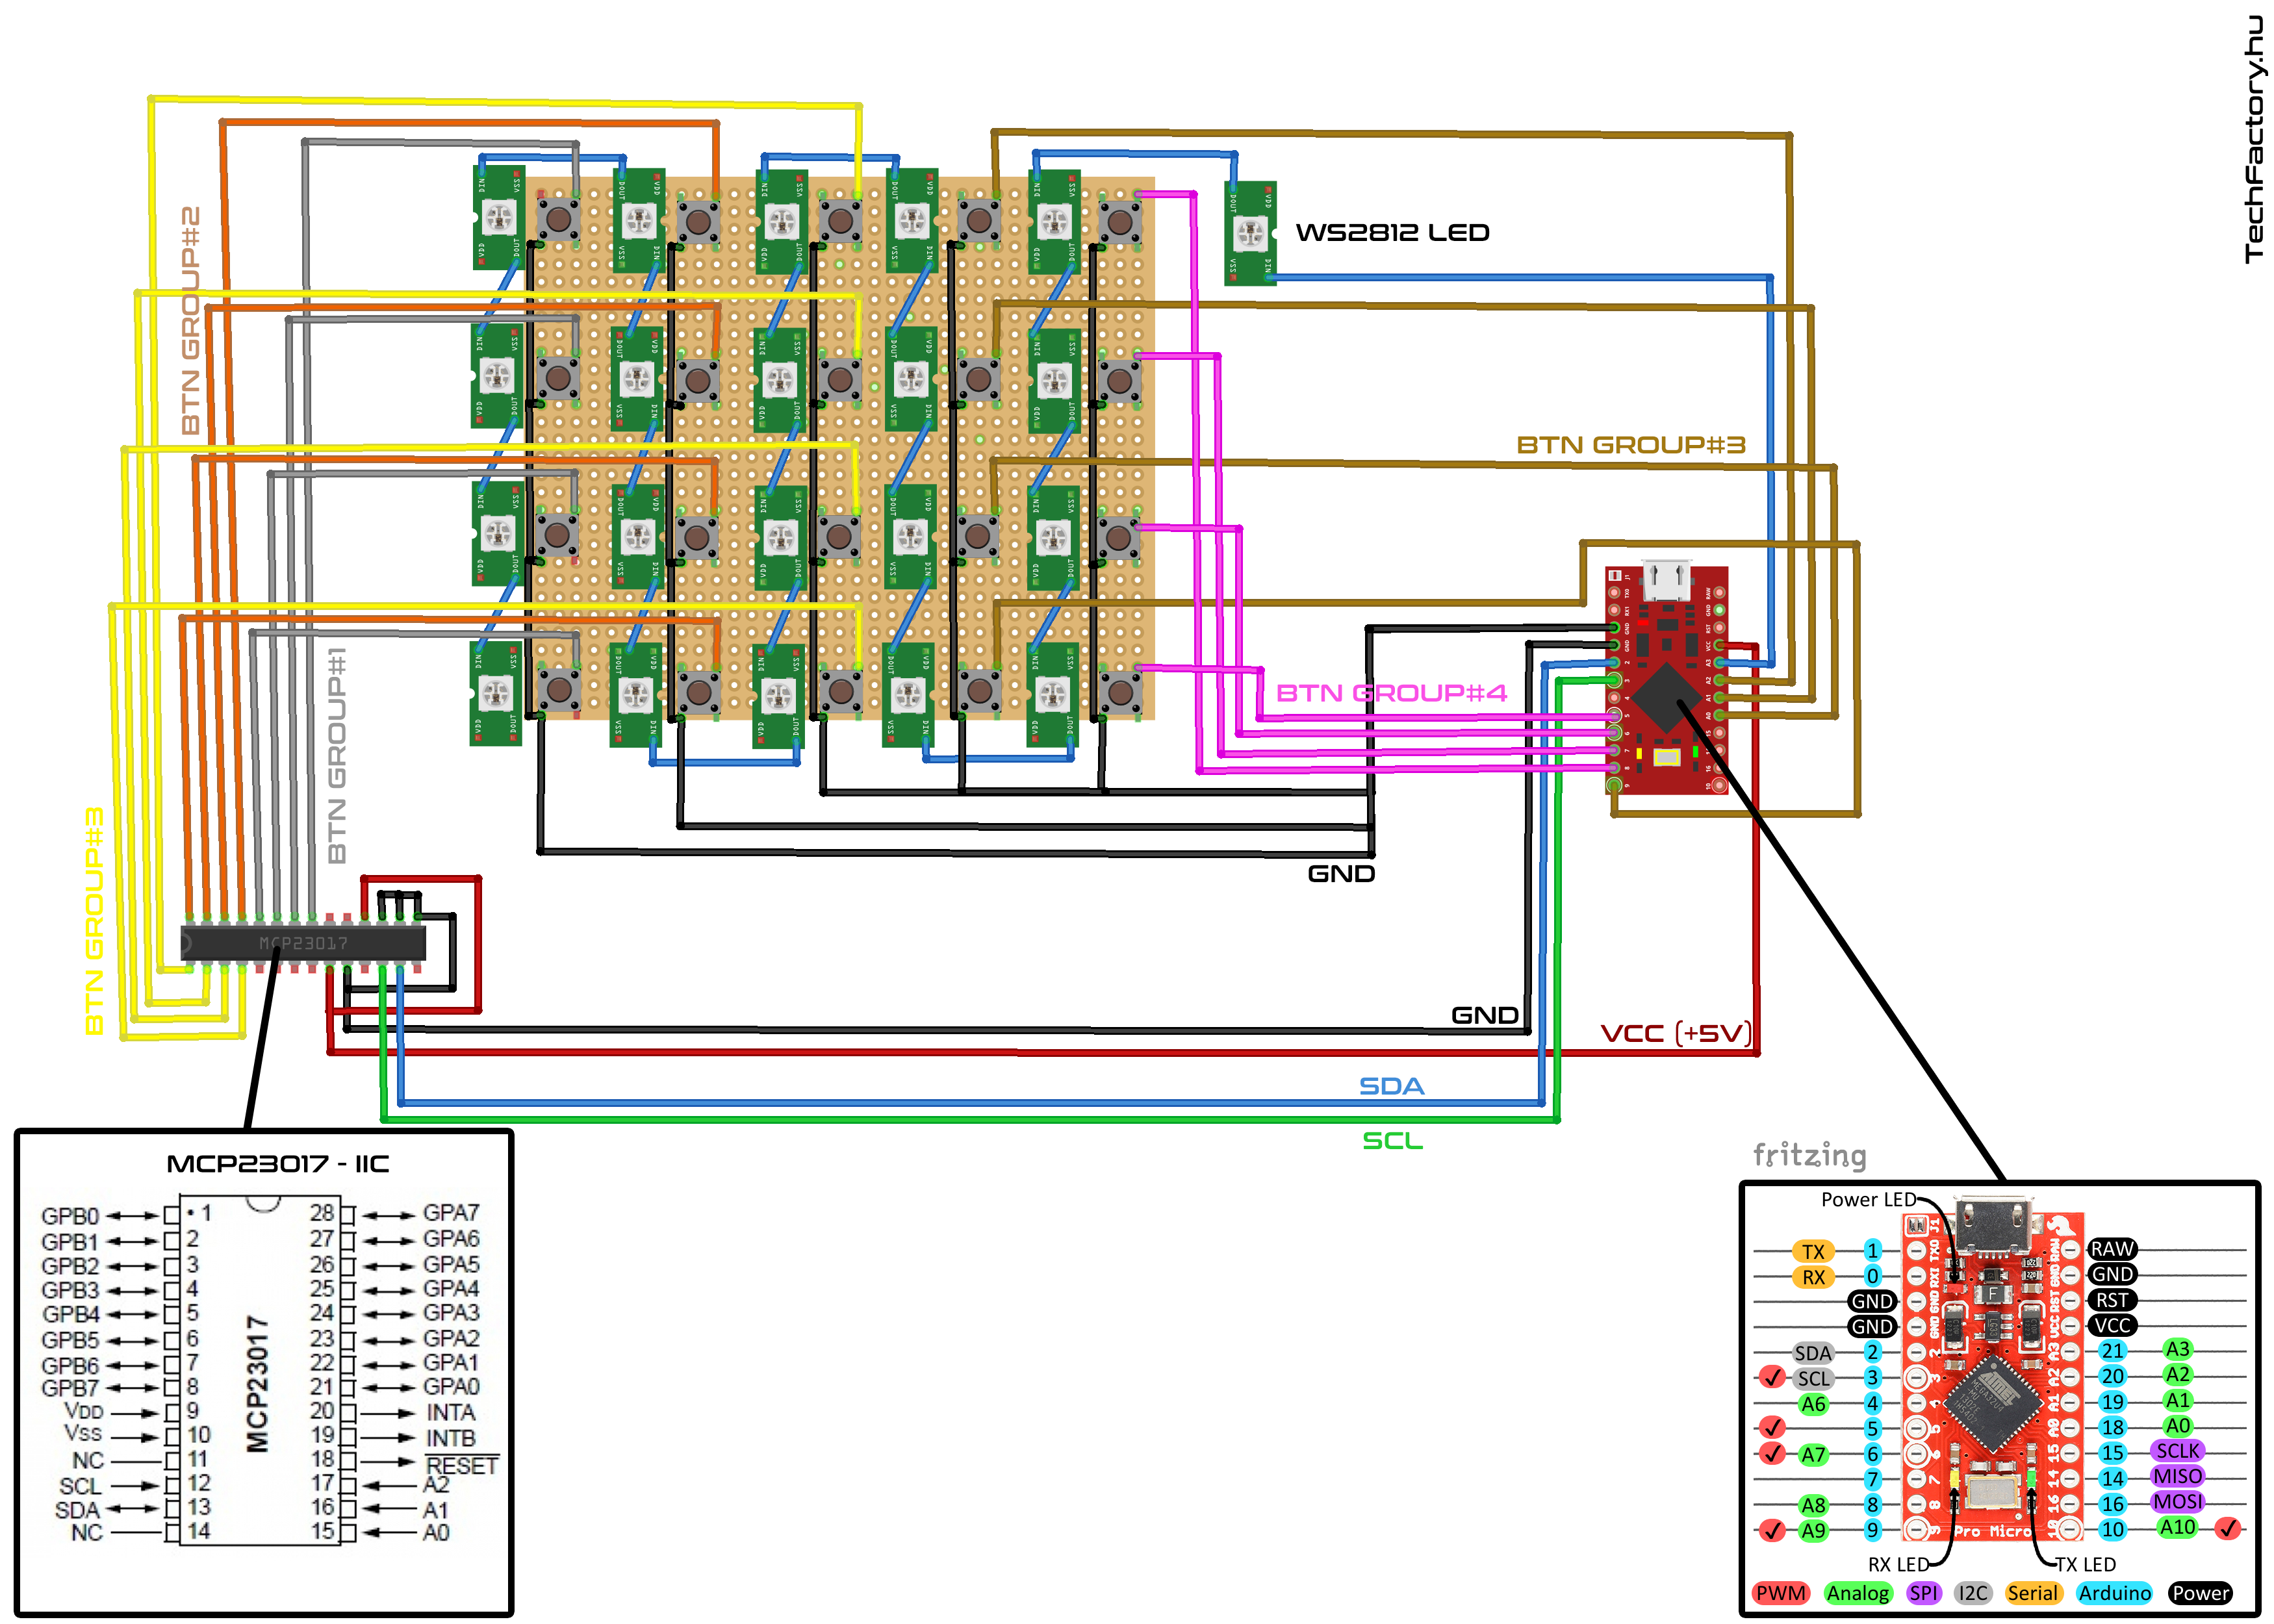Viewport: 2274px width, 1624px height.
Task: Click the vertical MCP23017 text inside chip pinout
Action: (258, 1383)
